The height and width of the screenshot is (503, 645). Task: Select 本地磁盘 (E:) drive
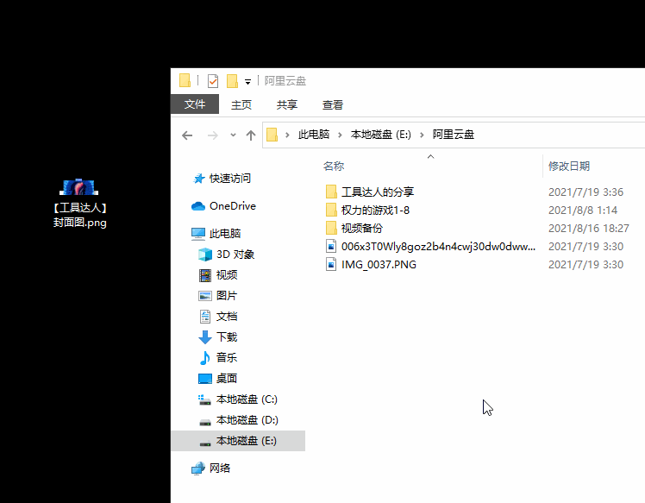pyautogui.click(x=238, y=441)
